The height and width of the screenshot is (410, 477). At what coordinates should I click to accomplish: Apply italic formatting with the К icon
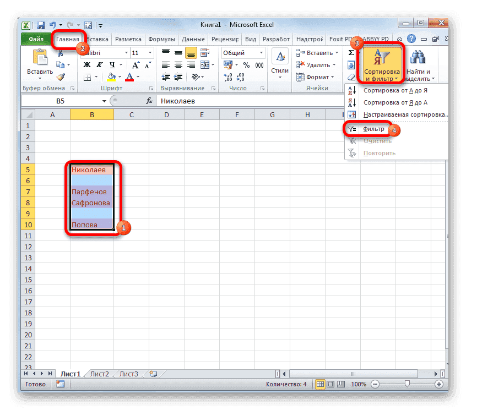(x=99, y=65)
